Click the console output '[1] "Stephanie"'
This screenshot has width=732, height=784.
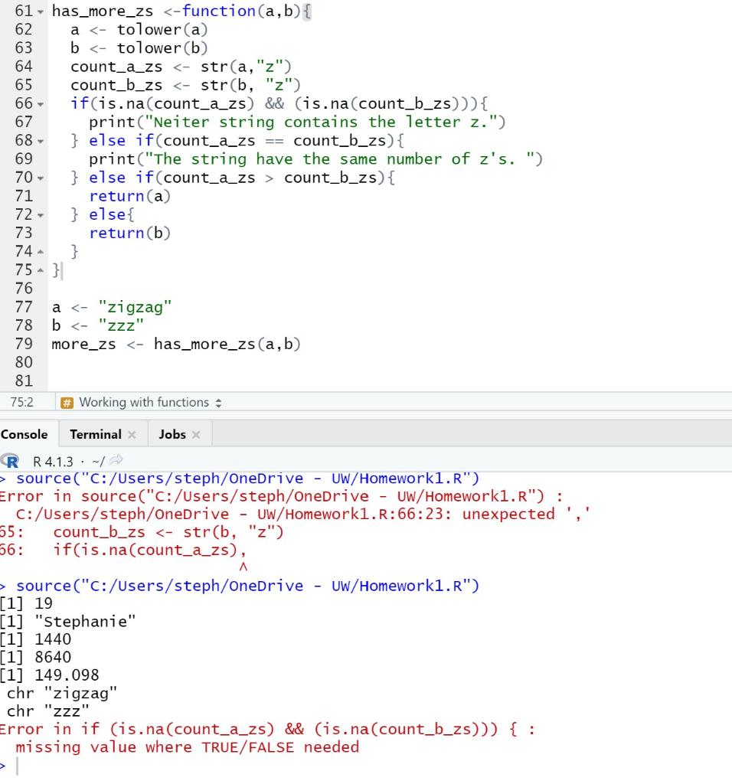[x=67, y=622]
